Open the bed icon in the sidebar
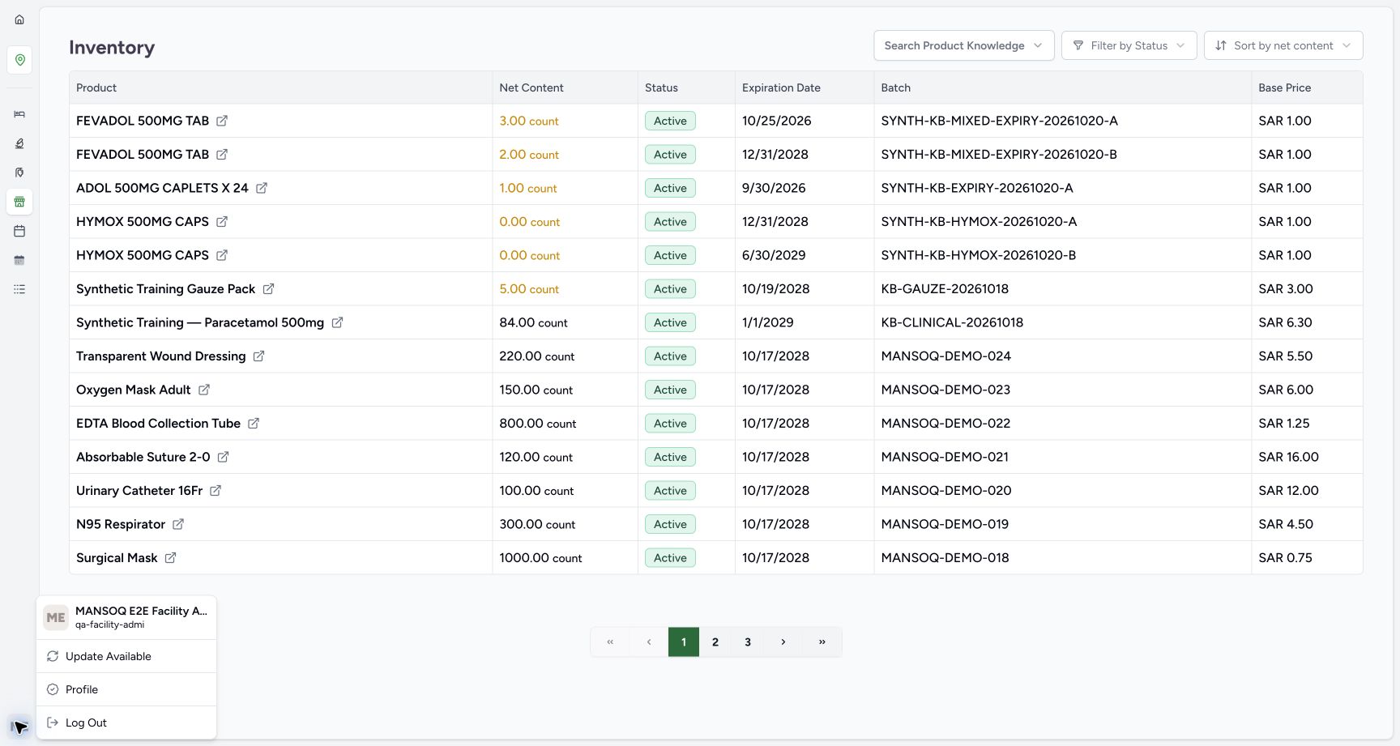The width and height of the screenshot is (1400, 746). [19, 114]
